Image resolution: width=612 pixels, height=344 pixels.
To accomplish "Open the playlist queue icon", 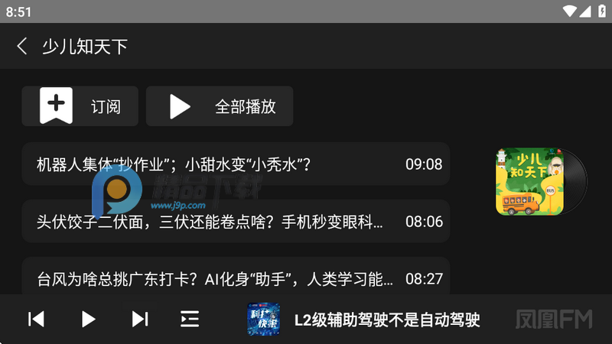I will (x=190, y=320).
